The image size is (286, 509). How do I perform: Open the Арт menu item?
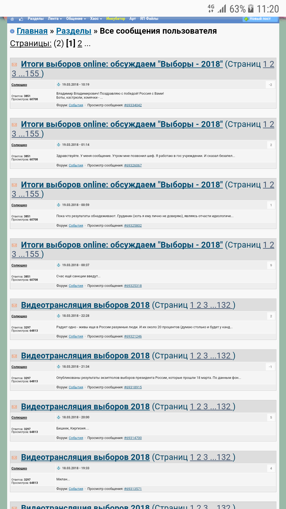133,19
